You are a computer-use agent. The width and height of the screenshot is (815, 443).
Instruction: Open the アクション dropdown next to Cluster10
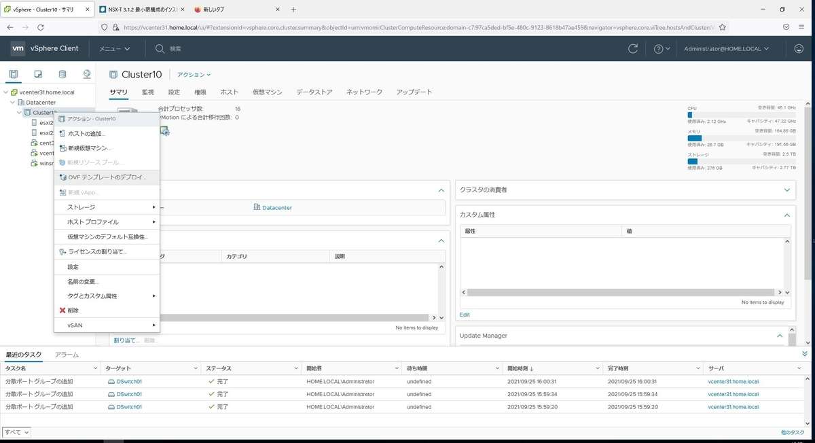pos(194,75)
